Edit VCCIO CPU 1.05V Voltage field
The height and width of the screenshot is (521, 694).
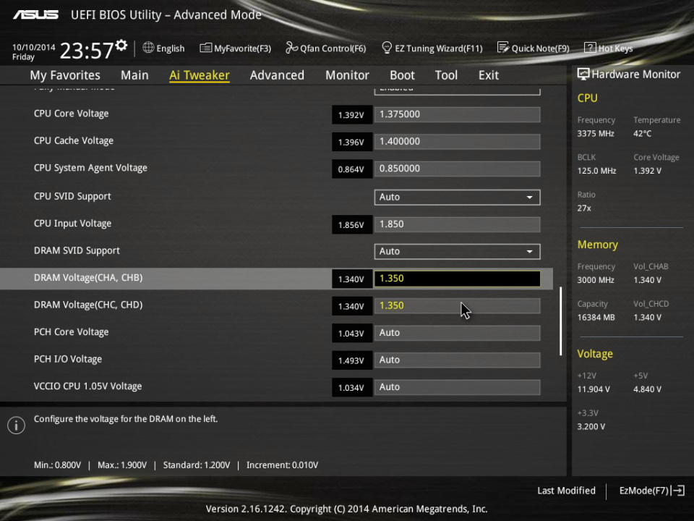point(457,387)
